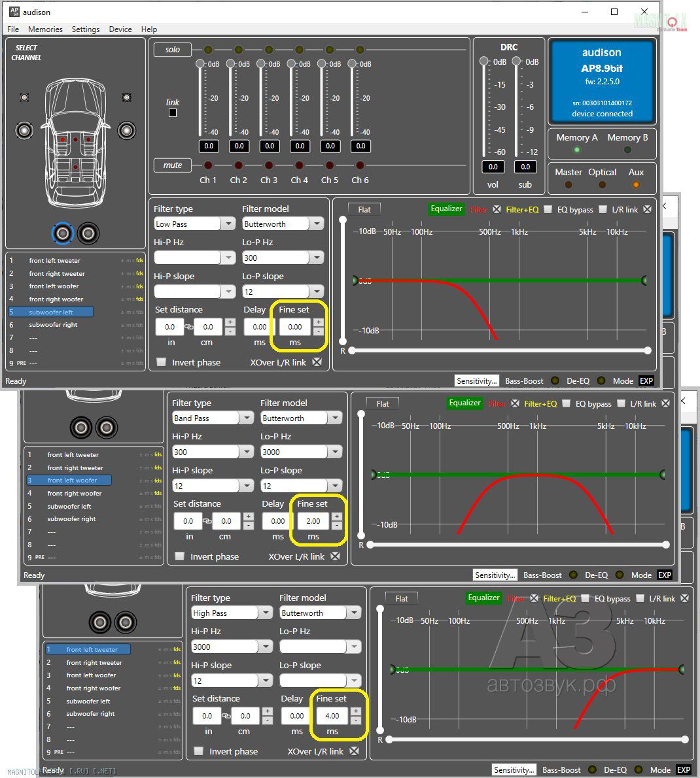Click the DRC sub slider handle
Viewport: 700px width, 778px height.
[x=516, y=61]
